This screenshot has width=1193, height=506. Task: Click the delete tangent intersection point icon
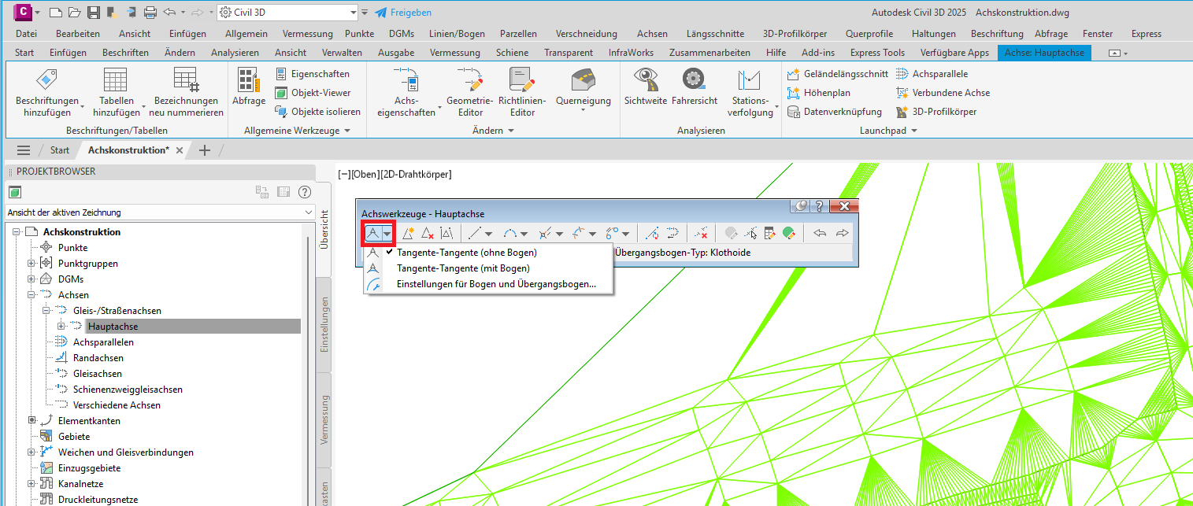pos(427,233)
